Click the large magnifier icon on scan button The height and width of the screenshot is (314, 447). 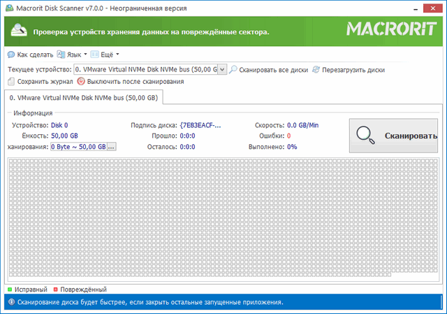tap(365, 135)
